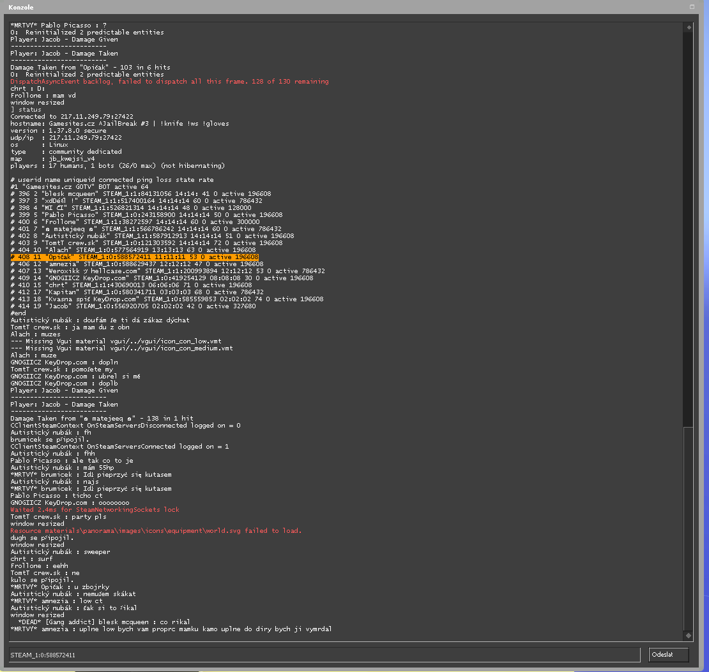Viewport: 709px width, 672px height.
Task: Click the window button in the Konzole title bar
Action: pos(692,7)
